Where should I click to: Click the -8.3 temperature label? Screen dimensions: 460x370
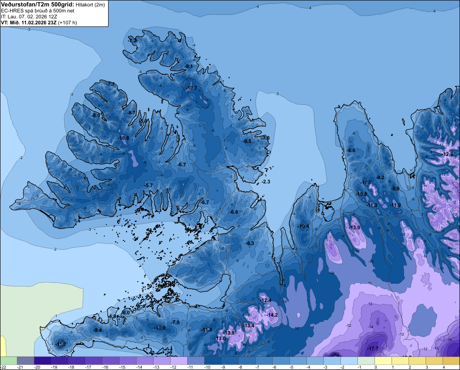[x=250, y=243]
